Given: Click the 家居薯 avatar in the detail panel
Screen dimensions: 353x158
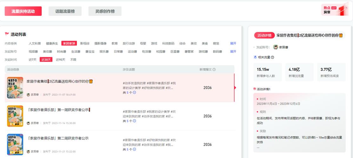Looking at the screenshot, I should [276, 47].
